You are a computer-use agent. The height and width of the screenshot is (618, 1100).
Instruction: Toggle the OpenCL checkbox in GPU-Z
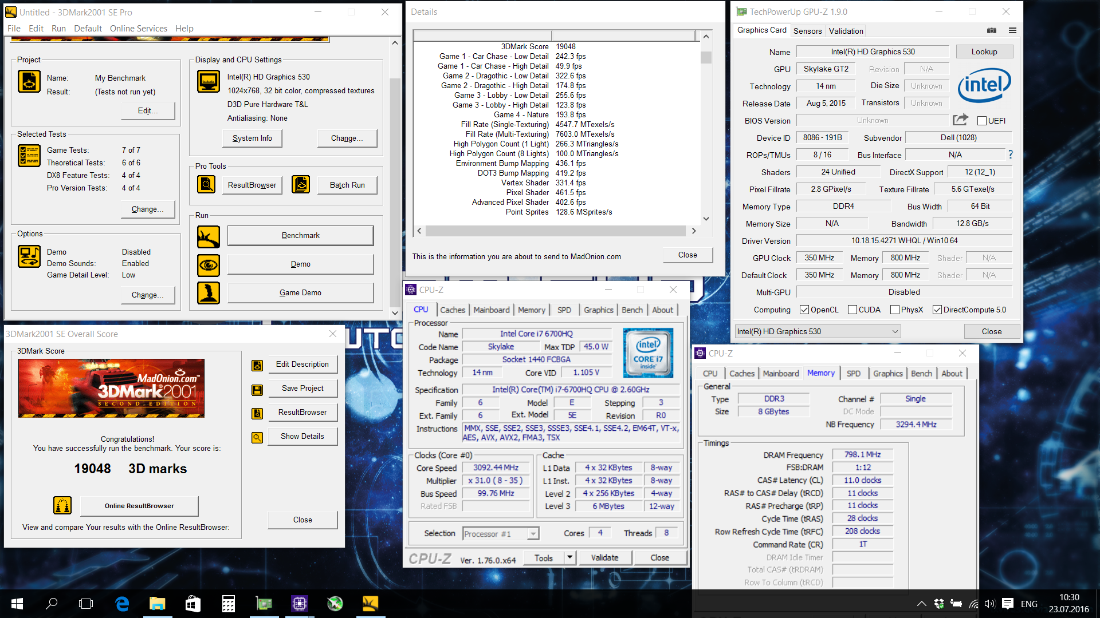click(804, 310)
